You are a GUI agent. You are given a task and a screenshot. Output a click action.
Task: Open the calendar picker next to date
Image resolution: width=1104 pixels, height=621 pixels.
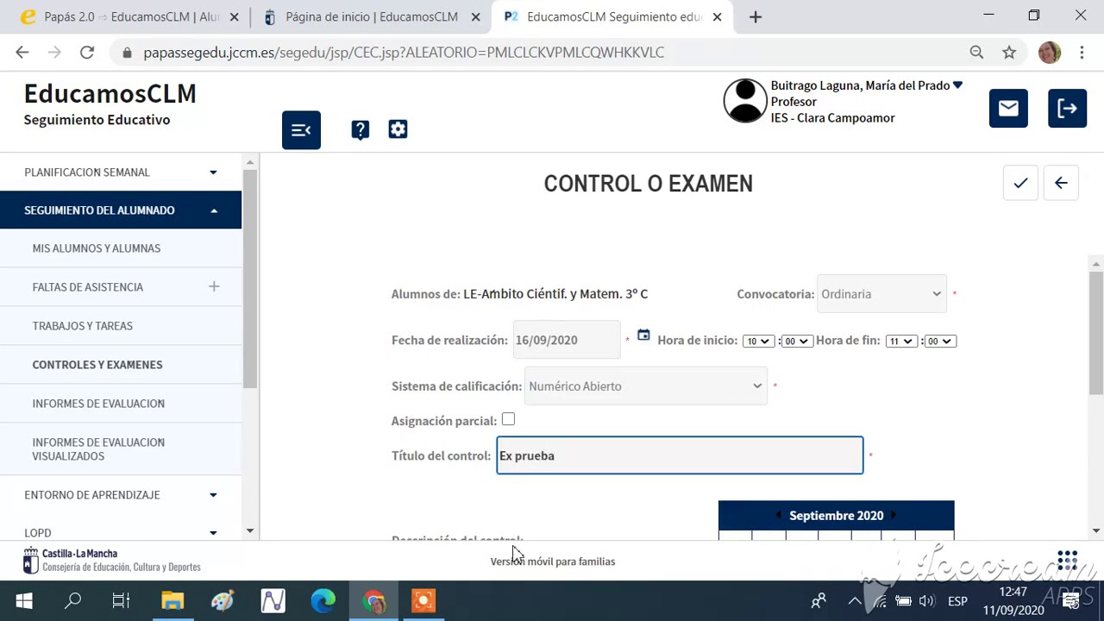point(643,335)
